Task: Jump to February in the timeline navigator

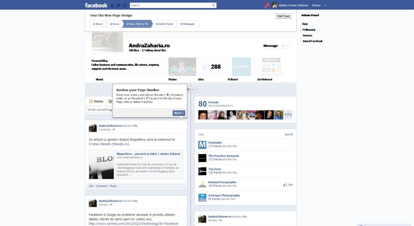Action: coord(309,30)
